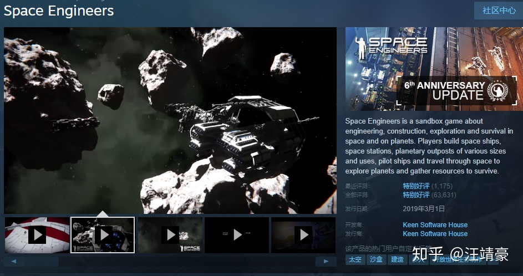Click the release date 2019年3月1日
This screenshot has width=523, height=276.
pos(424,209)
